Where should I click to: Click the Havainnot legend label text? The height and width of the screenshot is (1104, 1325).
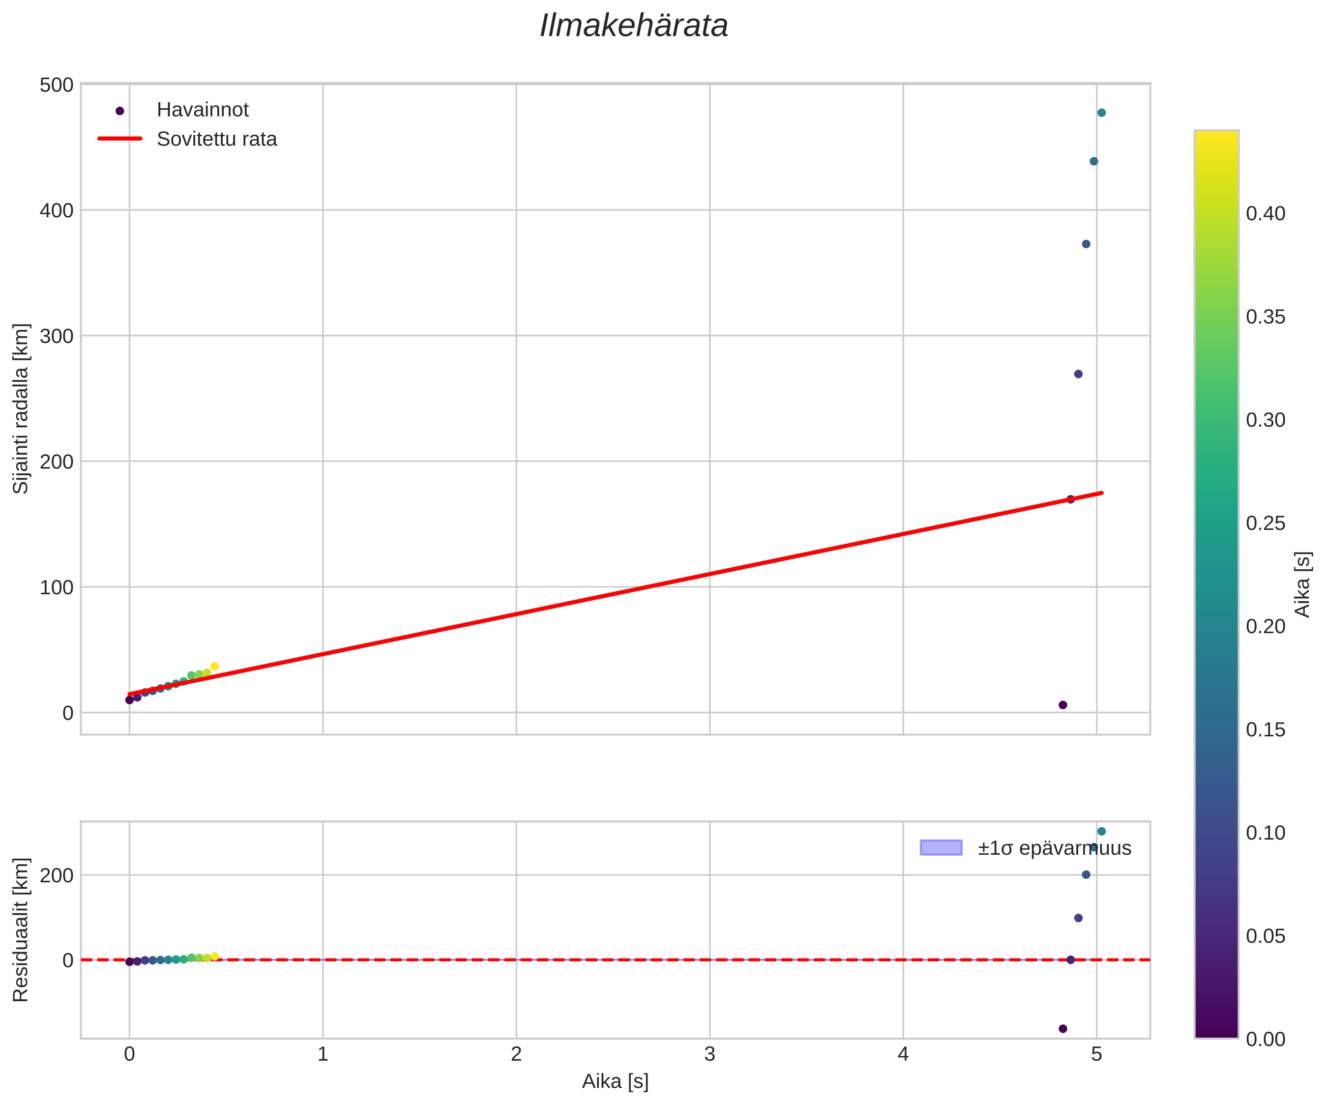(x=203, y=110)
